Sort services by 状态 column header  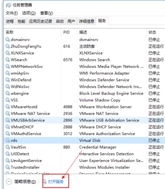156,32
